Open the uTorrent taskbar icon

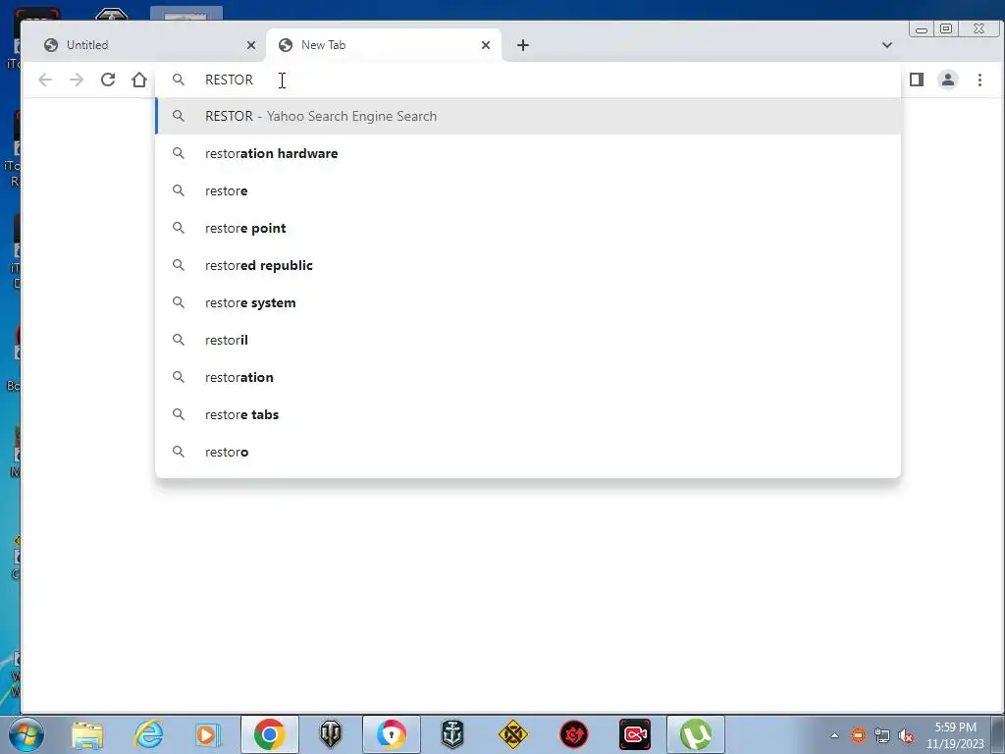[696, 734]
